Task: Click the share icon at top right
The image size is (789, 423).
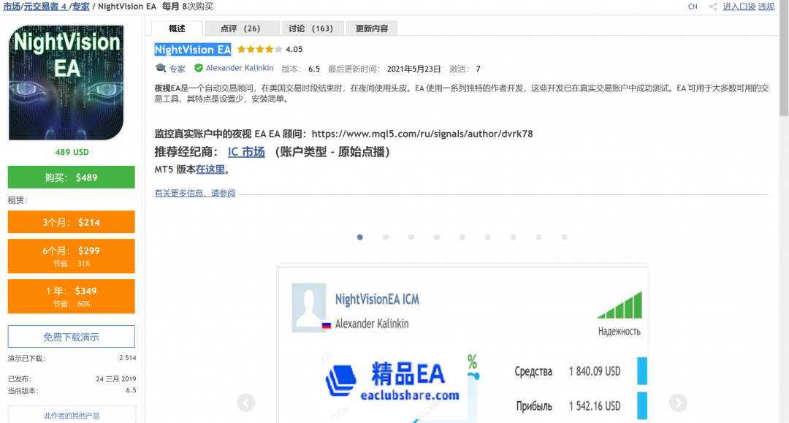Action: (712, 7)
